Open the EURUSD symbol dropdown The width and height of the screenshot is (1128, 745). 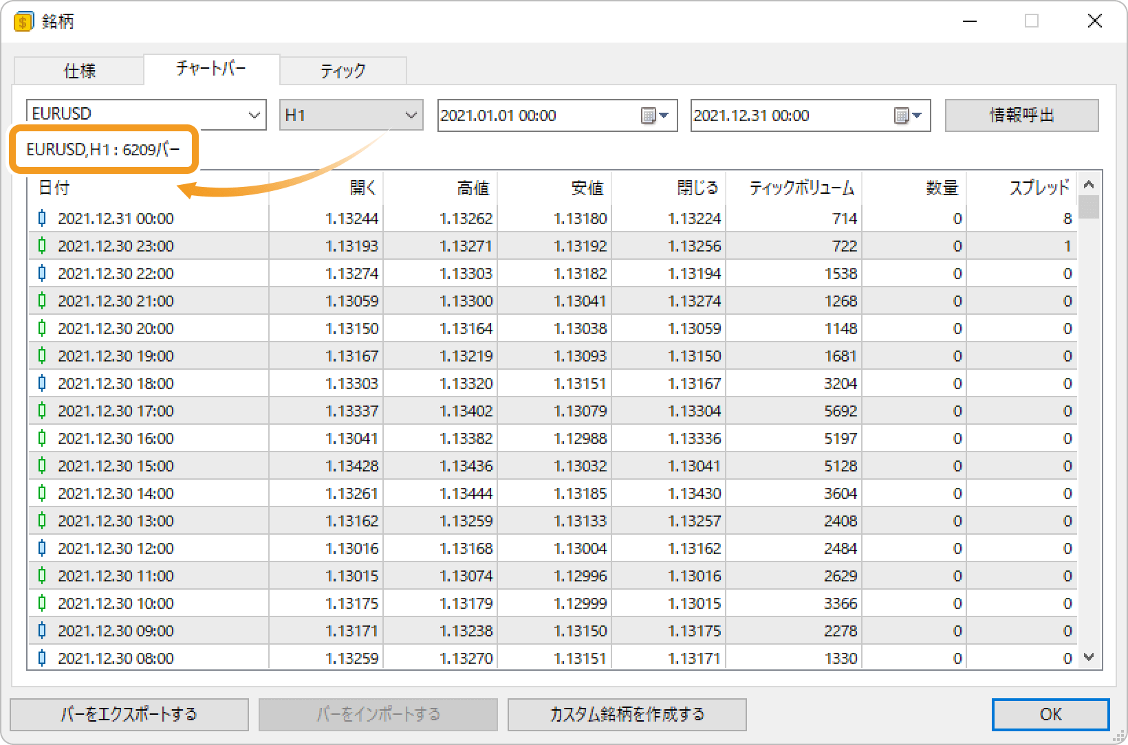254,115
